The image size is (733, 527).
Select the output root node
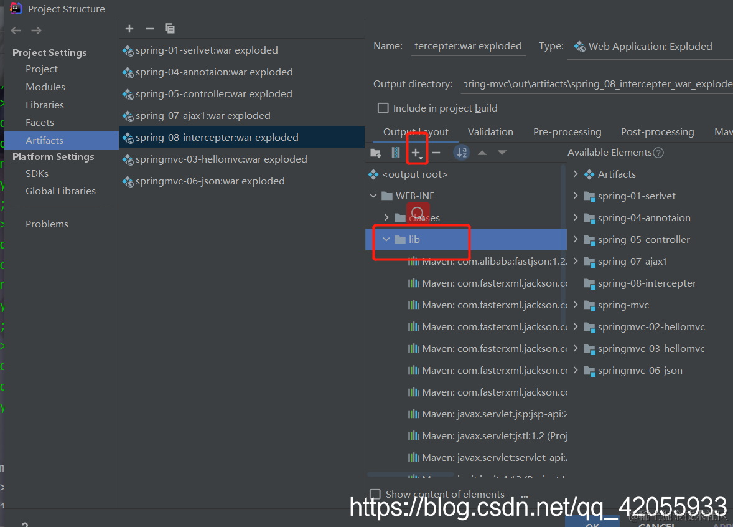pyautogui.click(x=414, y=174)
